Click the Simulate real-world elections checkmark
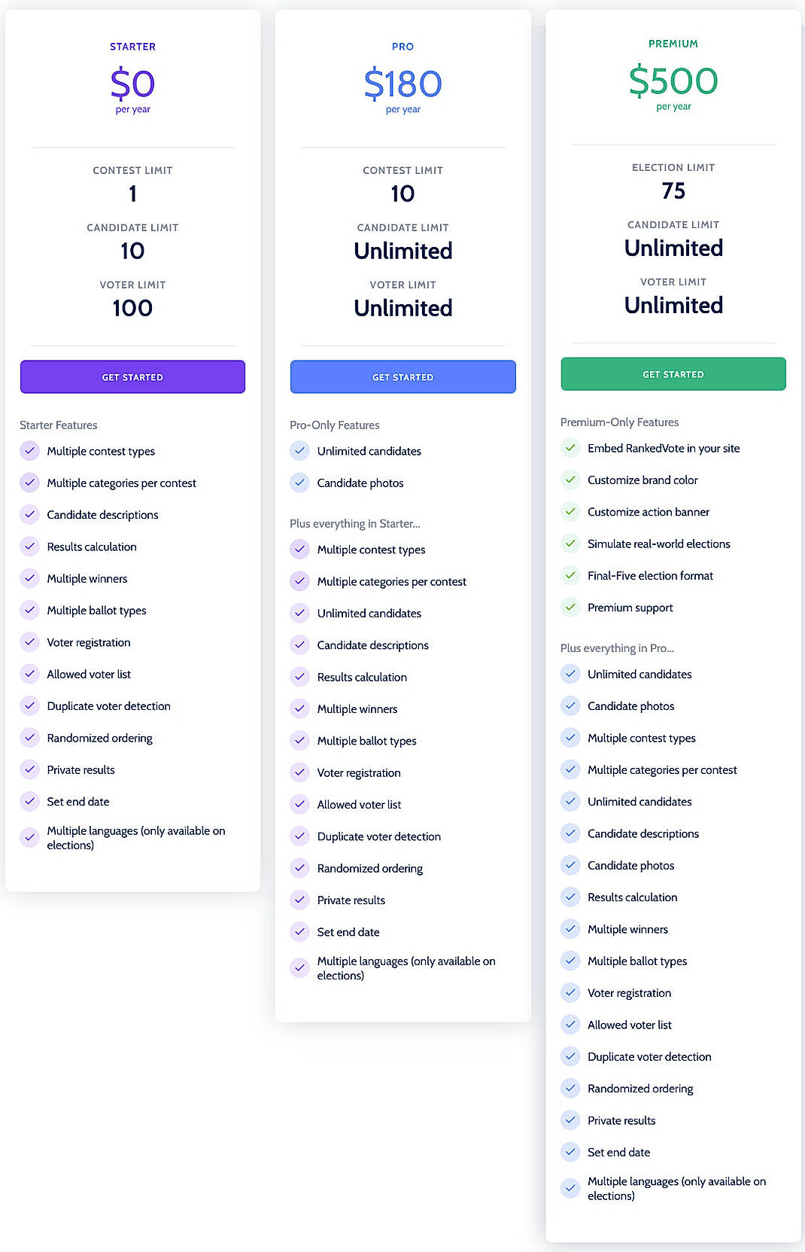The width and height of the screenshot is (805, 1252). 570,543
